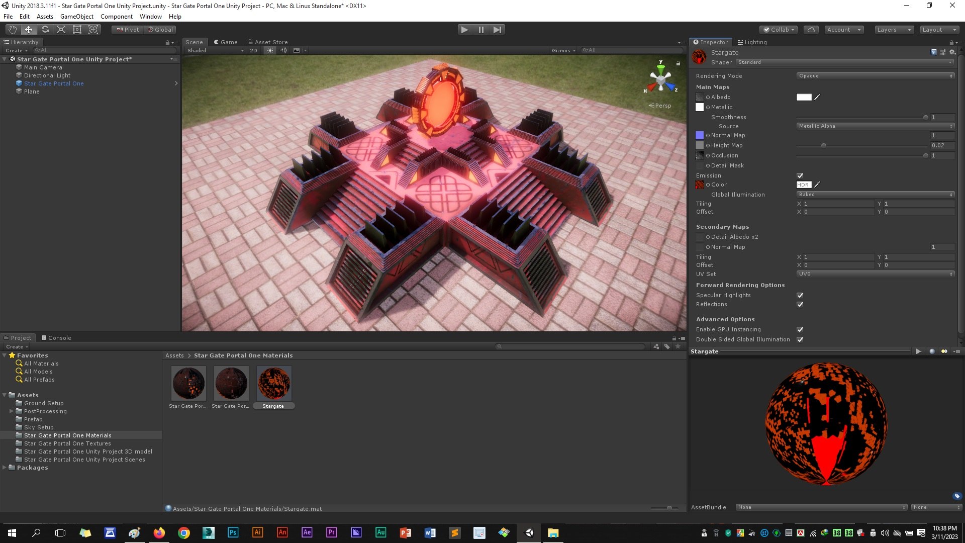Open the Component menu
Viewport: 965px width, 543px height.
click(117, 17)
